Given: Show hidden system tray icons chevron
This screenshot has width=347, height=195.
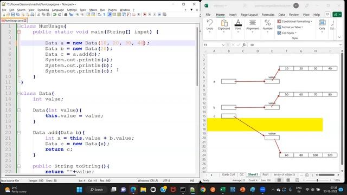Looking at the screenshot, I should coord(273,190).
